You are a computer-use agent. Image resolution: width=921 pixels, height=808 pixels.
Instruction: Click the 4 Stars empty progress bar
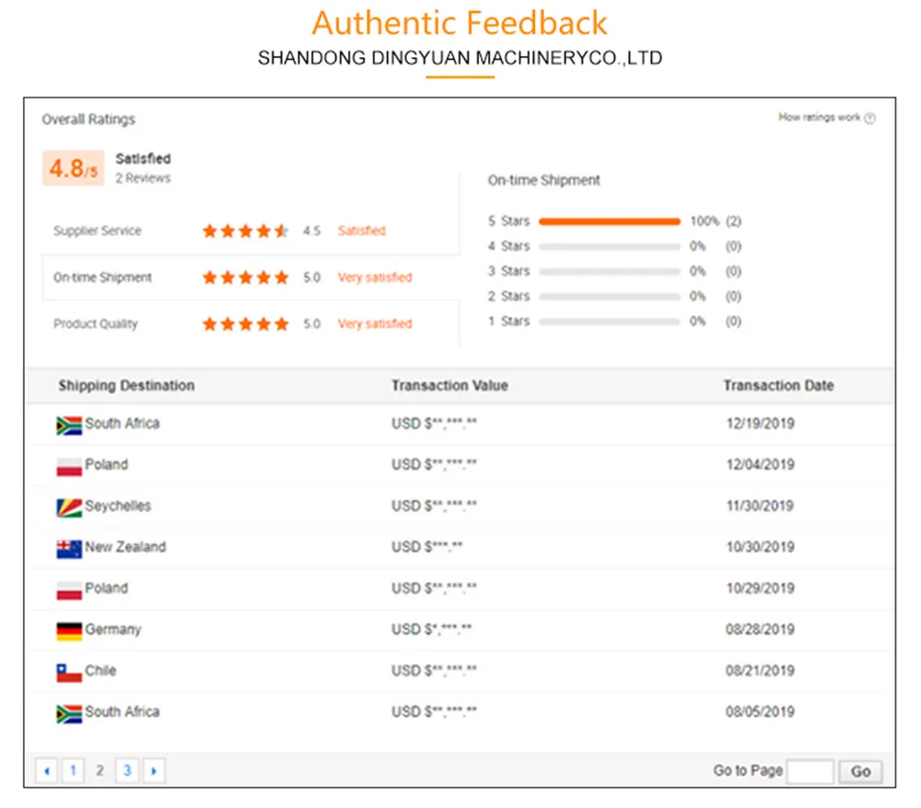[x=609, y=246]
